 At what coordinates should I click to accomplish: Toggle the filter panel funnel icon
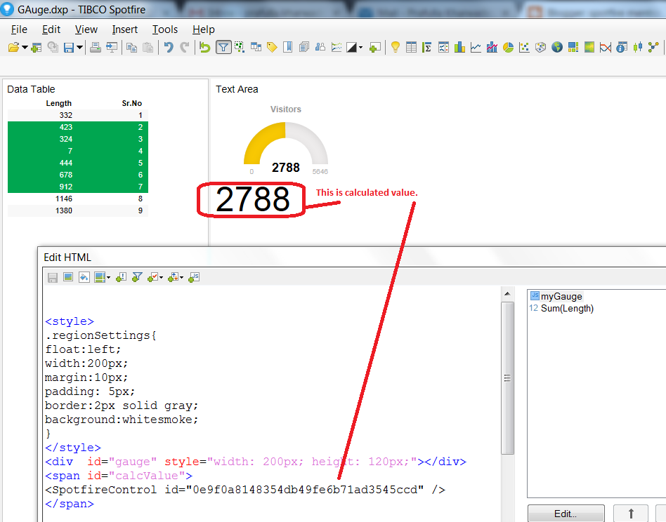point(223,47)
